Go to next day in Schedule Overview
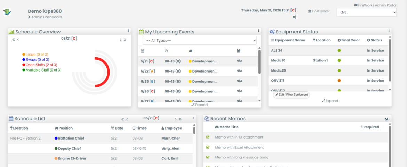The width and height of the screenshot is (407, 167). pyautogui.click(x=120, y=40)
